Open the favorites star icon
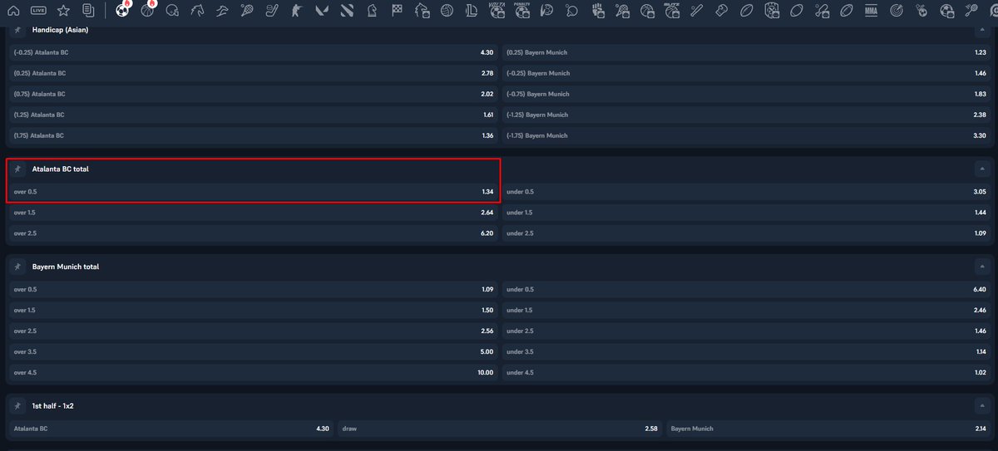Viewport: 998px width, 451px height. pyautogui.click(x=63, y=11)
